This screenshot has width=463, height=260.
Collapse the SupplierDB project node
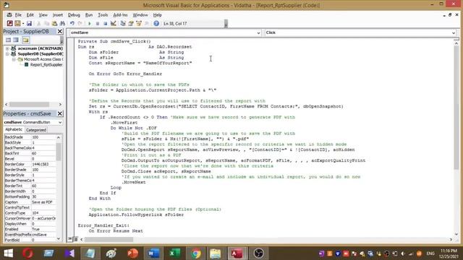(x=7, y=54)
